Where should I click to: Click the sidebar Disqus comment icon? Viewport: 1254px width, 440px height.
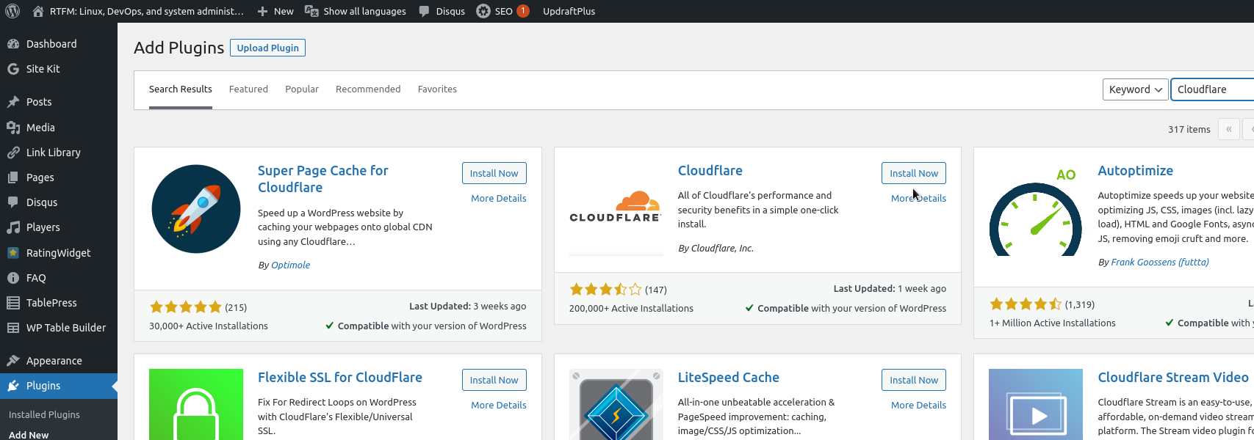pos(13,202)
